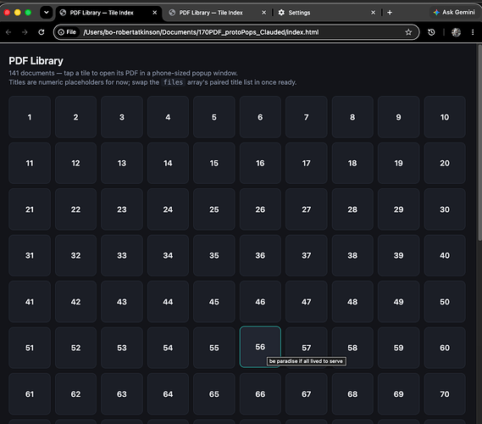Tap tile 24
Screen dimensions: 482x424
click(x=168, y=209)
